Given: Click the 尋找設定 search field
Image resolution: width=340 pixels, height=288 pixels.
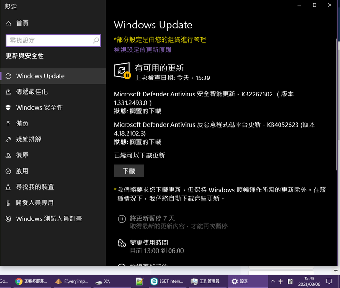Looking at the screenshot, I should point(53,40).
